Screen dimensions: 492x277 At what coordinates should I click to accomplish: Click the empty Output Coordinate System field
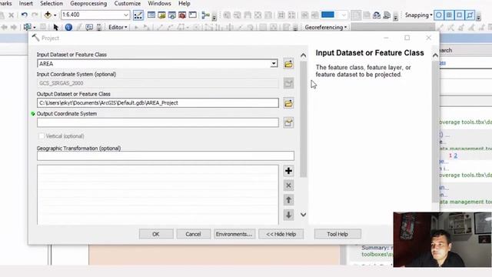point(158,122)
